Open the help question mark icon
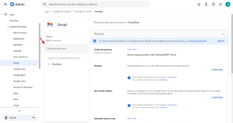The image size is (233, 123). [x=213, y=4]
